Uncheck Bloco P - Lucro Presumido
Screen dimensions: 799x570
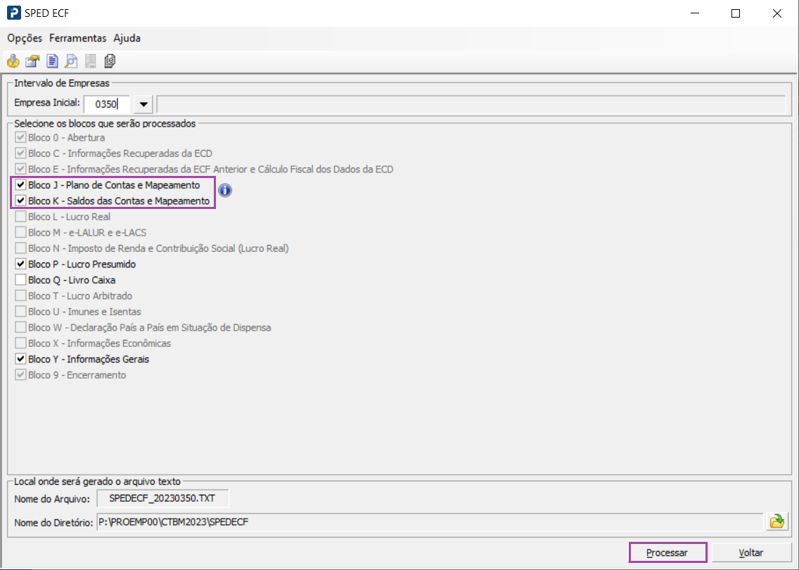(20, 264)
